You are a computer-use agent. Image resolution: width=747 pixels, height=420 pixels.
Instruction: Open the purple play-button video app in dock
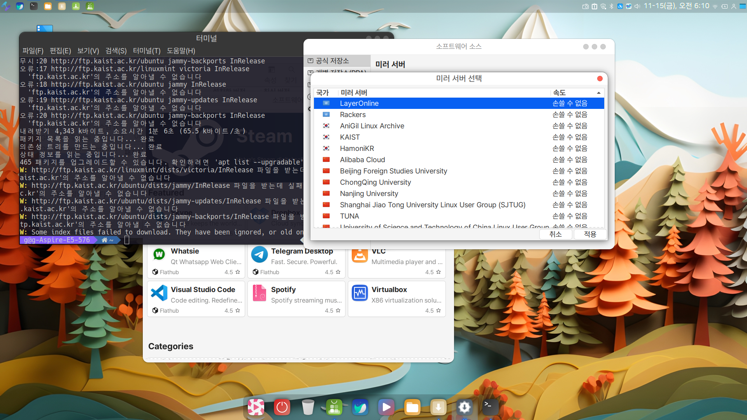pos(386,407)
